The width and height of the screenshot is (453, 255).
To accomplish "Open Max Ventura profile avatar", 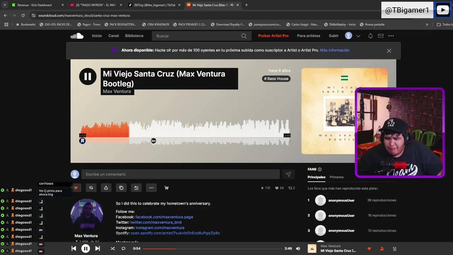I will pos(87,215).
